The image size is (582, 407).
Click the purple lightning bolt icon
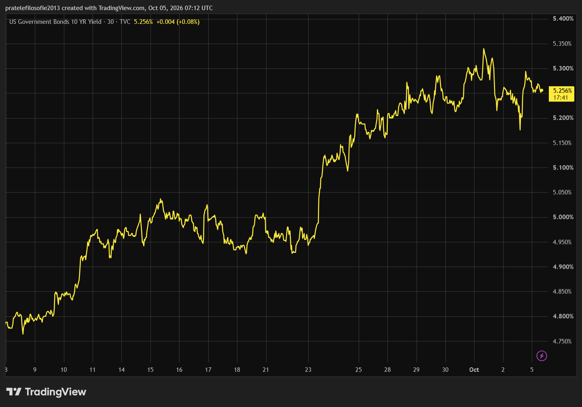pyautogui.click(x=542, y=356)
